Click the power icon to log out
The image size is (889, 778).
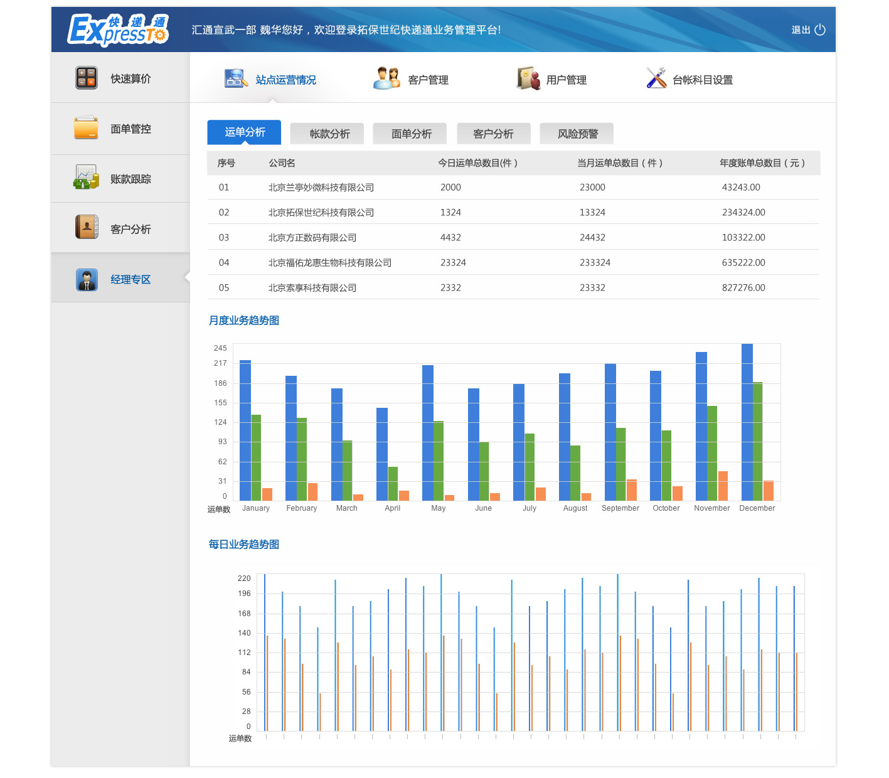[x=820, y=29]
